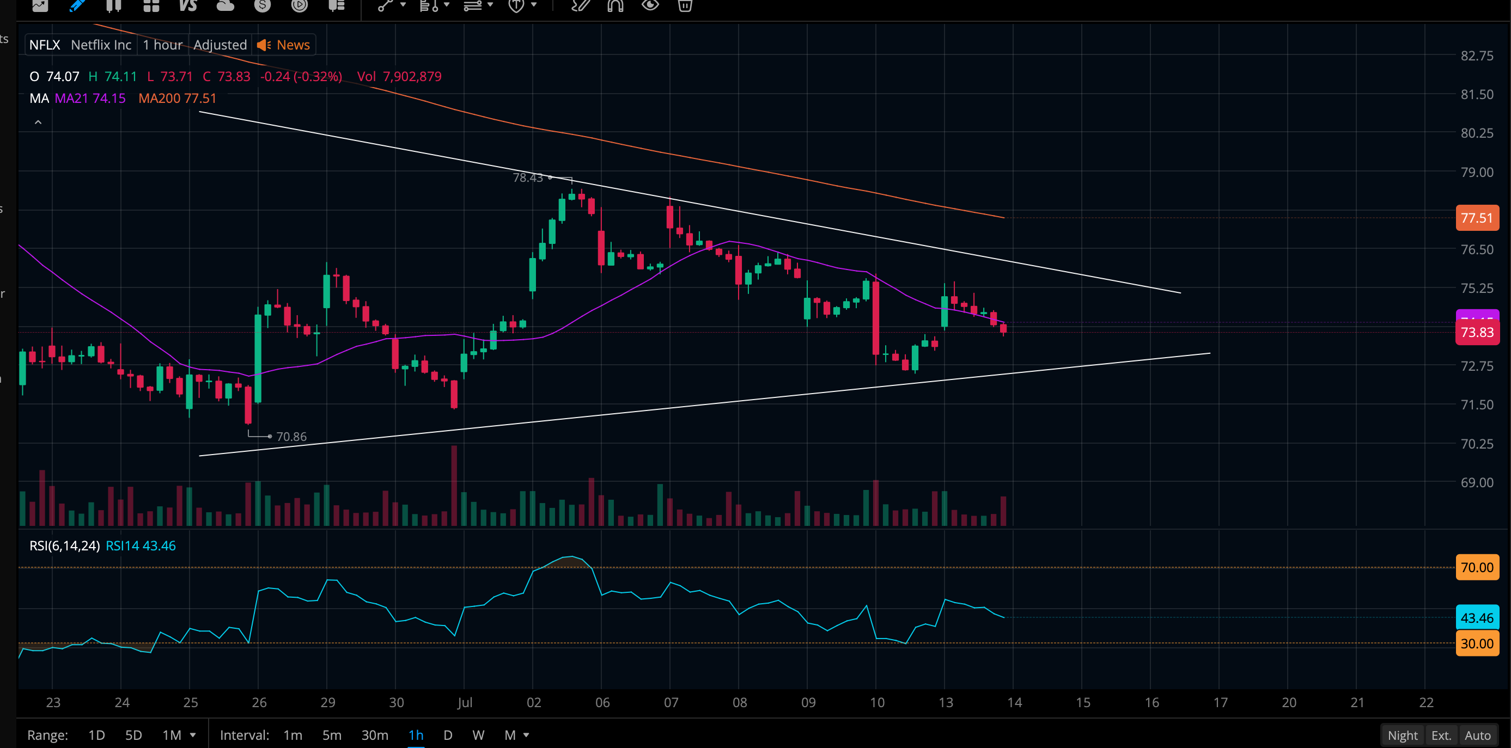The height and width of the screenshot is (748, 1511).
Task: Click the VS compare symbol icon
Action: (188, 6)
